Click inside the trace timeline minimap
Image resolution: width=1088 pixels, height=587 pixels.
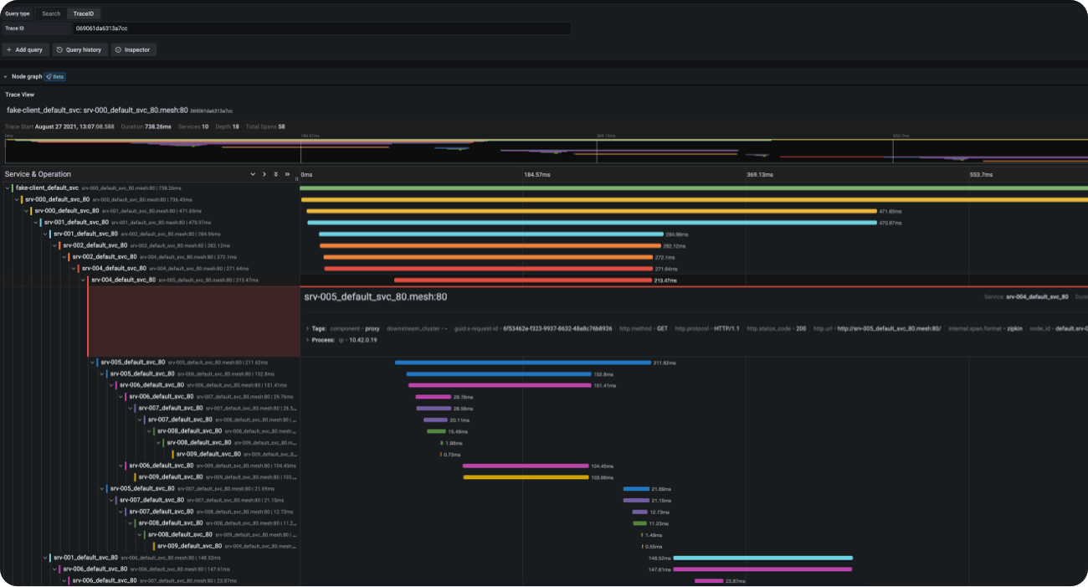click(x=544, y=151)
